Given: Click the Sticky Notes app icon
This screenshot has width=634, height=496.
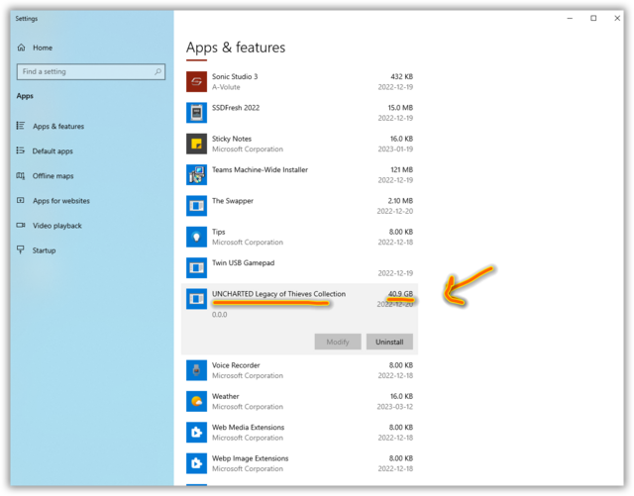Looking at the screenshot, I should tap(196, 144).
